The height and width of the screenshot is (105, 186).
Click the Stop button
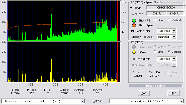click(x=173, y=93)
